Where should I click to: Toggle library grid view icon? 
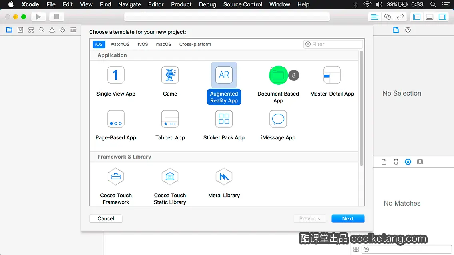[x=356, y=249]
